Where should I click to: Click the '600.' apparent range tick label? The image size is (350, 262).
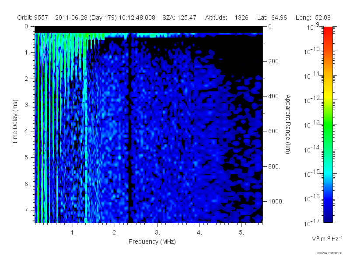pyautogui.click(x=274, y=131)
